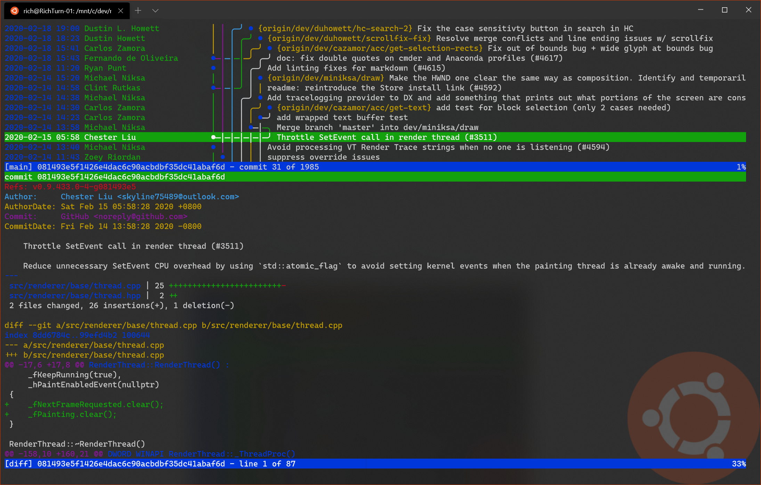The height and width of the screenshot is (485, 761).
Task: Expand the new-tab profile dropdown chevron
Action: tap(155, 11)
